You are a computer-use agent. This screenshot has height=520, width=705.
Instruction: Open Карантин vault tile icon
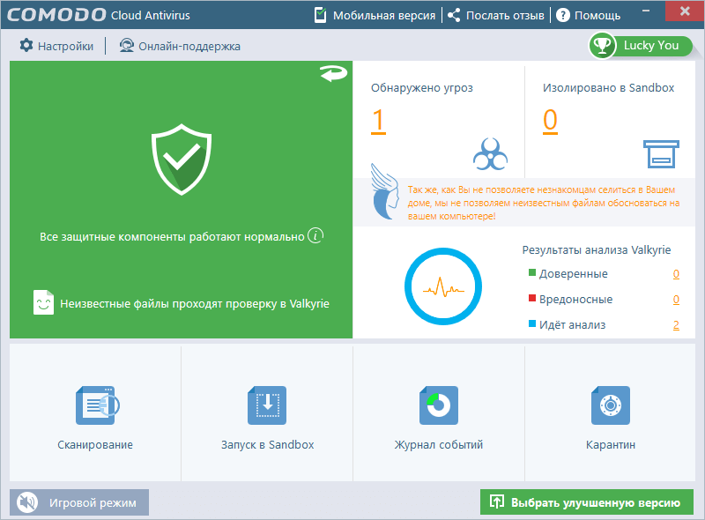pos(611,405)
